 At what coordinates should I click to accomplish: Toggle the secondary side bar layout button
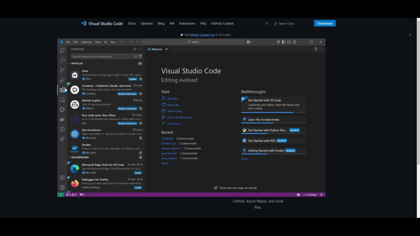point(294,42)
